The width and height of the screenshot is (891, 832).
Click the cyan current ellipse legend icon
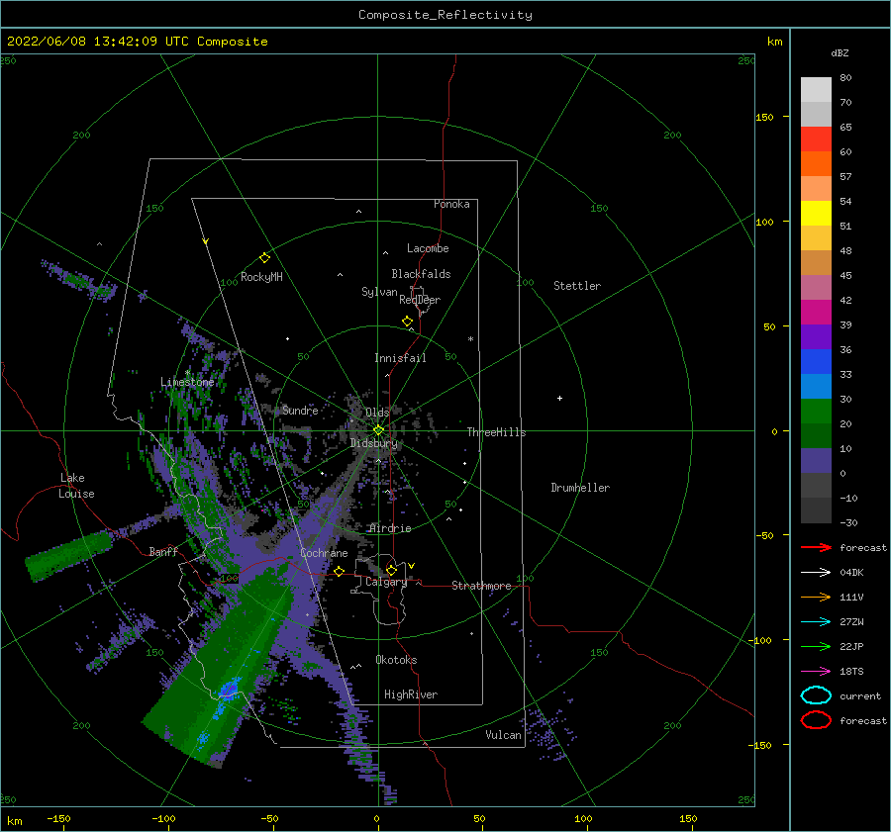816,695
